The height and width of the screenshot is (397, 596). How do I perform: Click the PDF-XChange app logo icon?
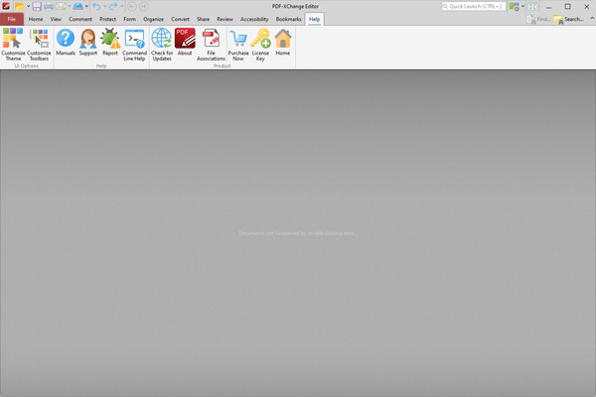click(6, 6)
